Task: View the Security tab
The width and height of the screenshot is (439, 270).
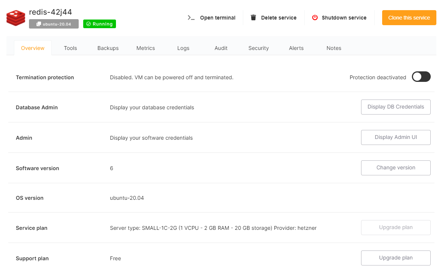Action: pyautogui.click(x=259, y=48)
